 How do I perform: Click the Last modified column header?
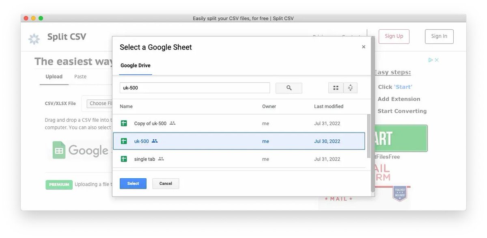tap(329, 106)
